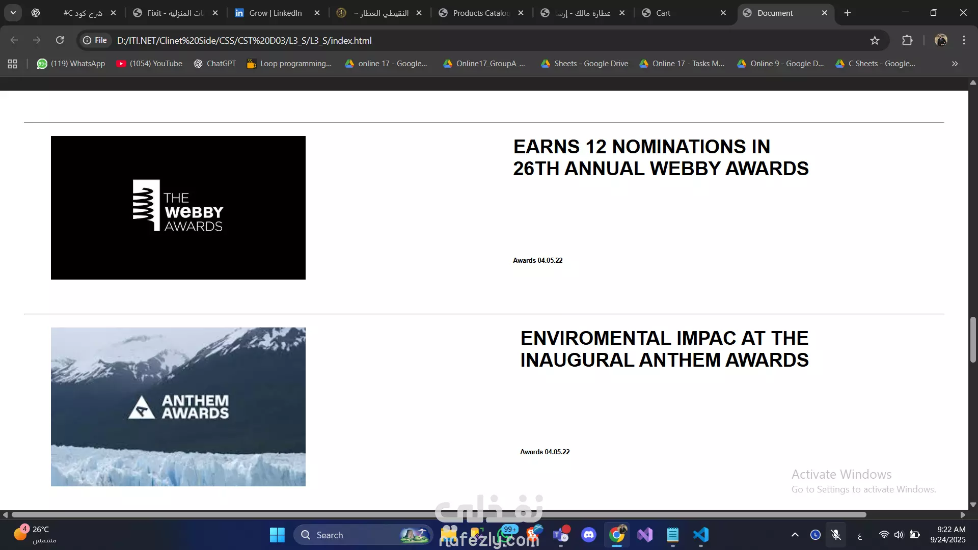Switch to the Grow | LinkedIn tab
The image size is (978, 550).
(275, 13)
